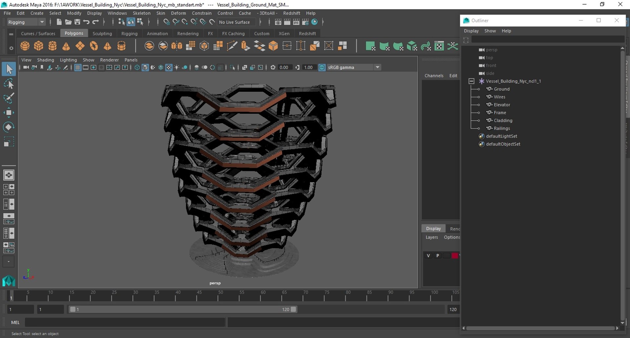Image resolution: width=630 pixels, height=338 pixels.
Task: Open the Skeleton menu
Action: [142, 13]
